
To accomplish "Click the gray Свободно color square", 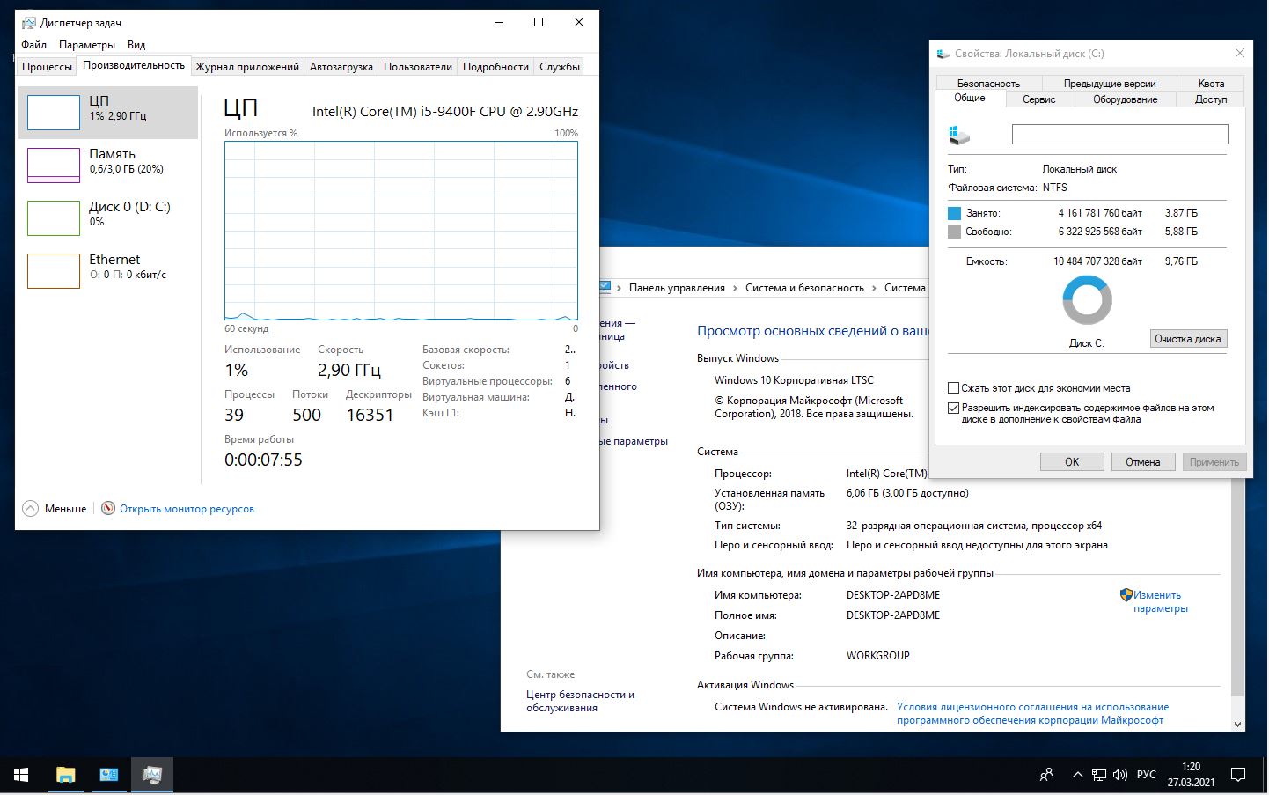I will [x=954, y=232].
